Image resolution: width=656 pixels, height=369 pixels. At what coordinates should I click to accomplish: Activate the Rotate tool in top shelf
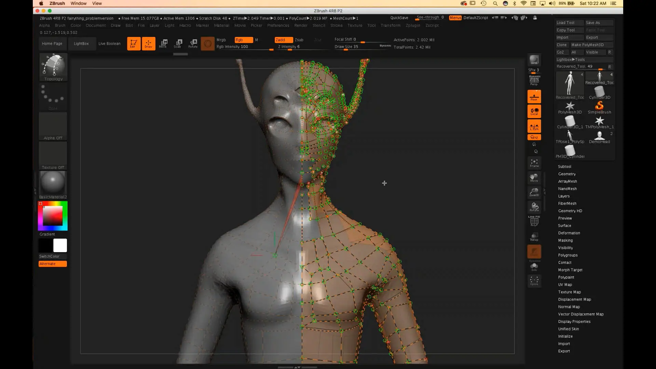pyautogui.click(x=193, y=43)
